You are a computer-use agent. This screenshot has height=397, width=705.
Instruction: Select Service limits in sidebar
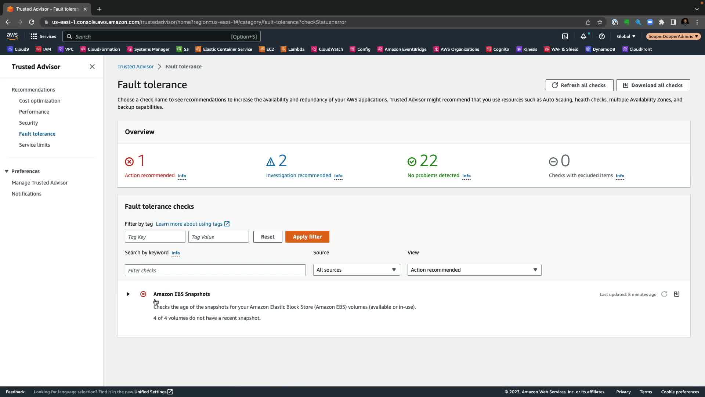[x=35, y=145]
